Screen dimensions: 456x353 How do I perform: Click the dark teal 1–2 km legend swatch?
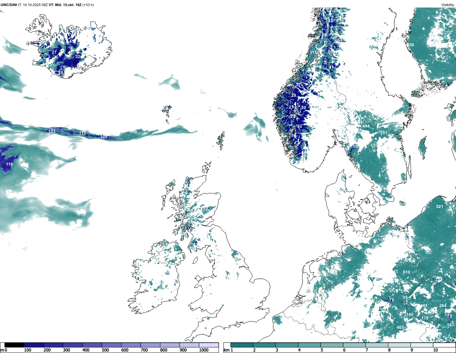[x=242, y=345]
